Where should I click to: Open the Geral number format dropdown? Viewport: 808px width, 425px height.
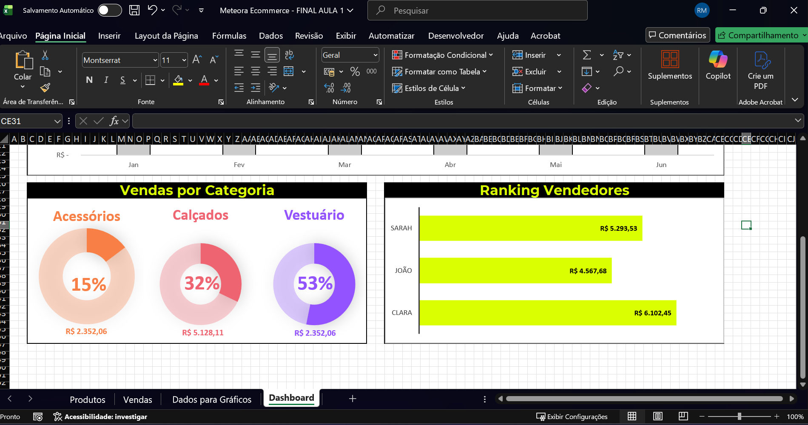[x=376, y=55]
